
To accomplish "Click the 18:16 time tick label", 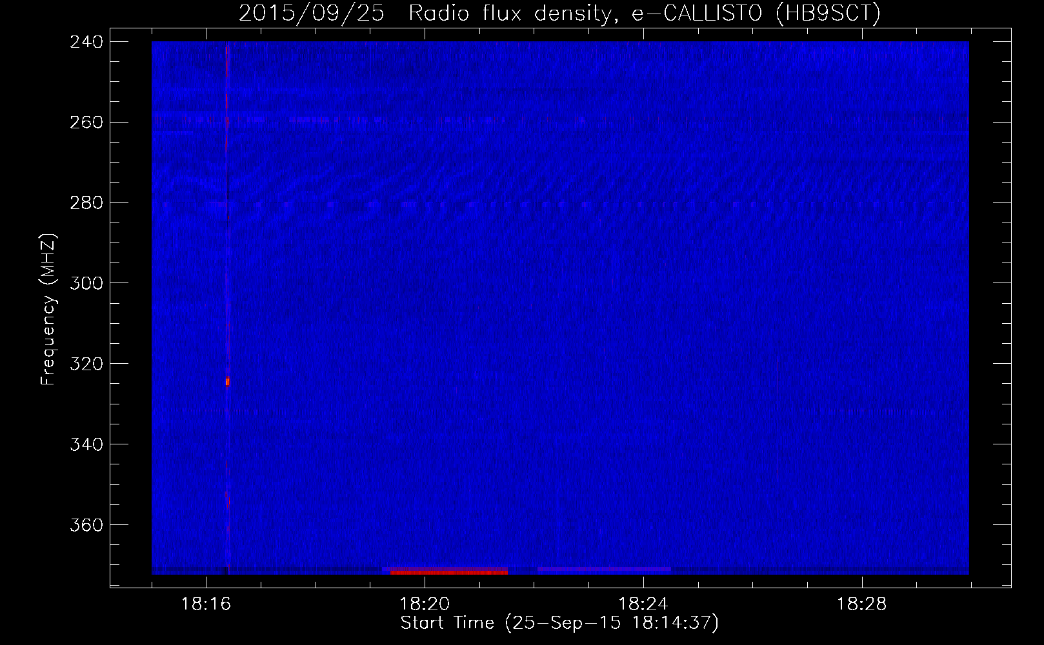I will pyautogui.click(x=206, y=604).
